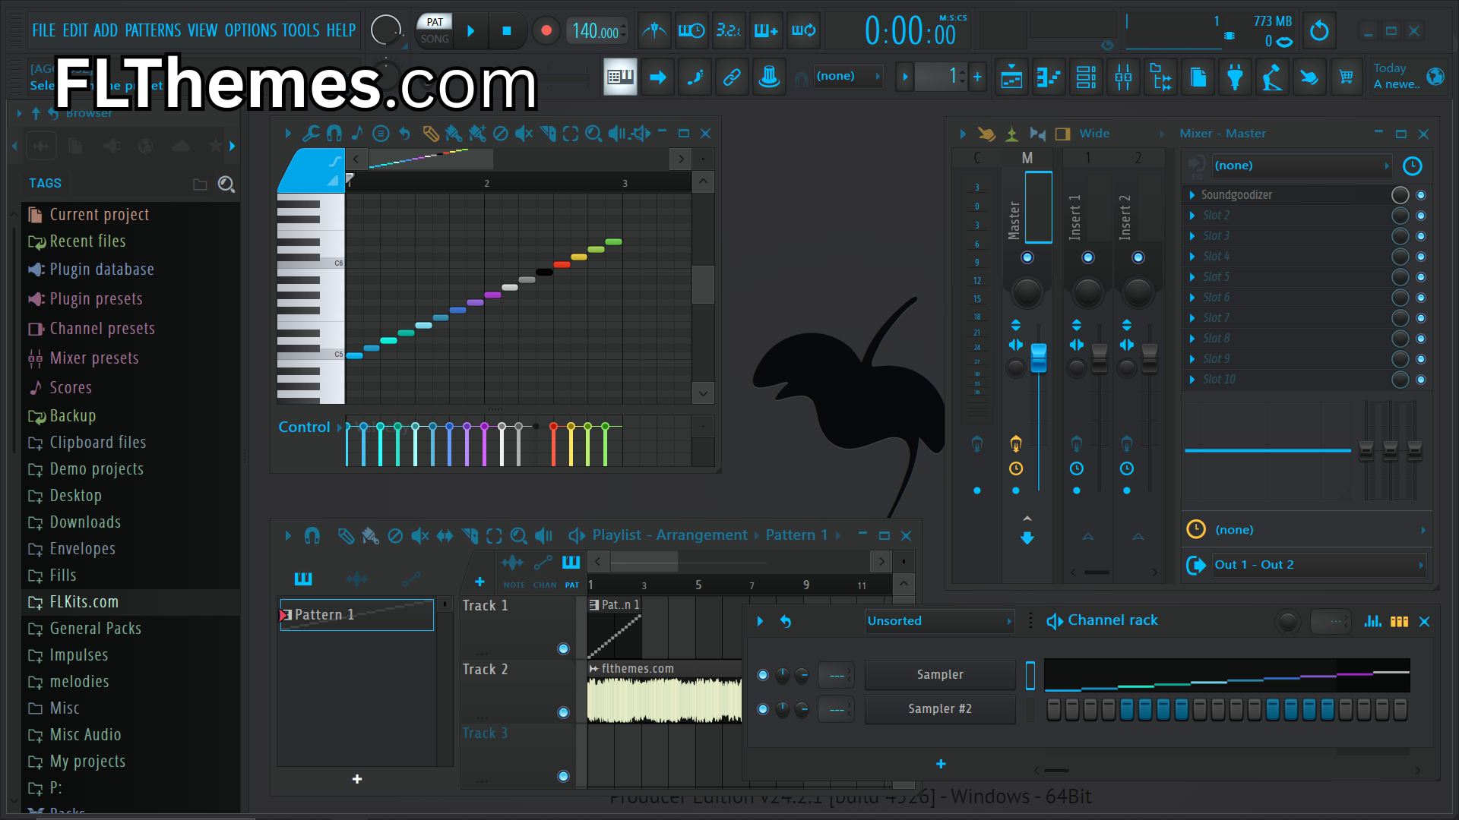This screenshot has height=820, width=1459.
Task: Open mixer input (none) routing dropdown
Action: click(x=1302, y=166)
